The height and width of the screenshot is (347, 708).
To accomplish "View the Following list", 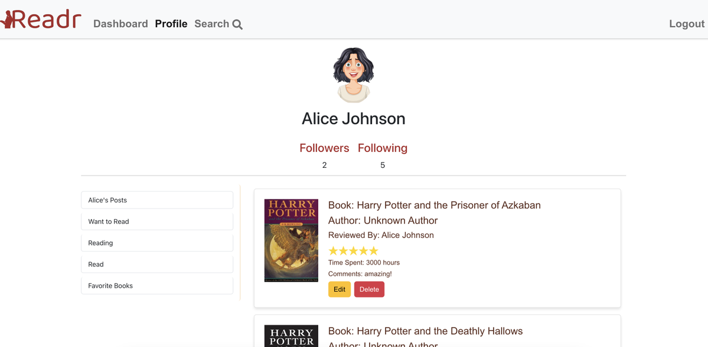I will 383,148.
